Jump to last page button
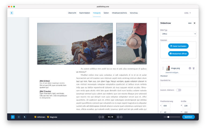The width and height of the screenshot is (206, 130). point(121,117)
